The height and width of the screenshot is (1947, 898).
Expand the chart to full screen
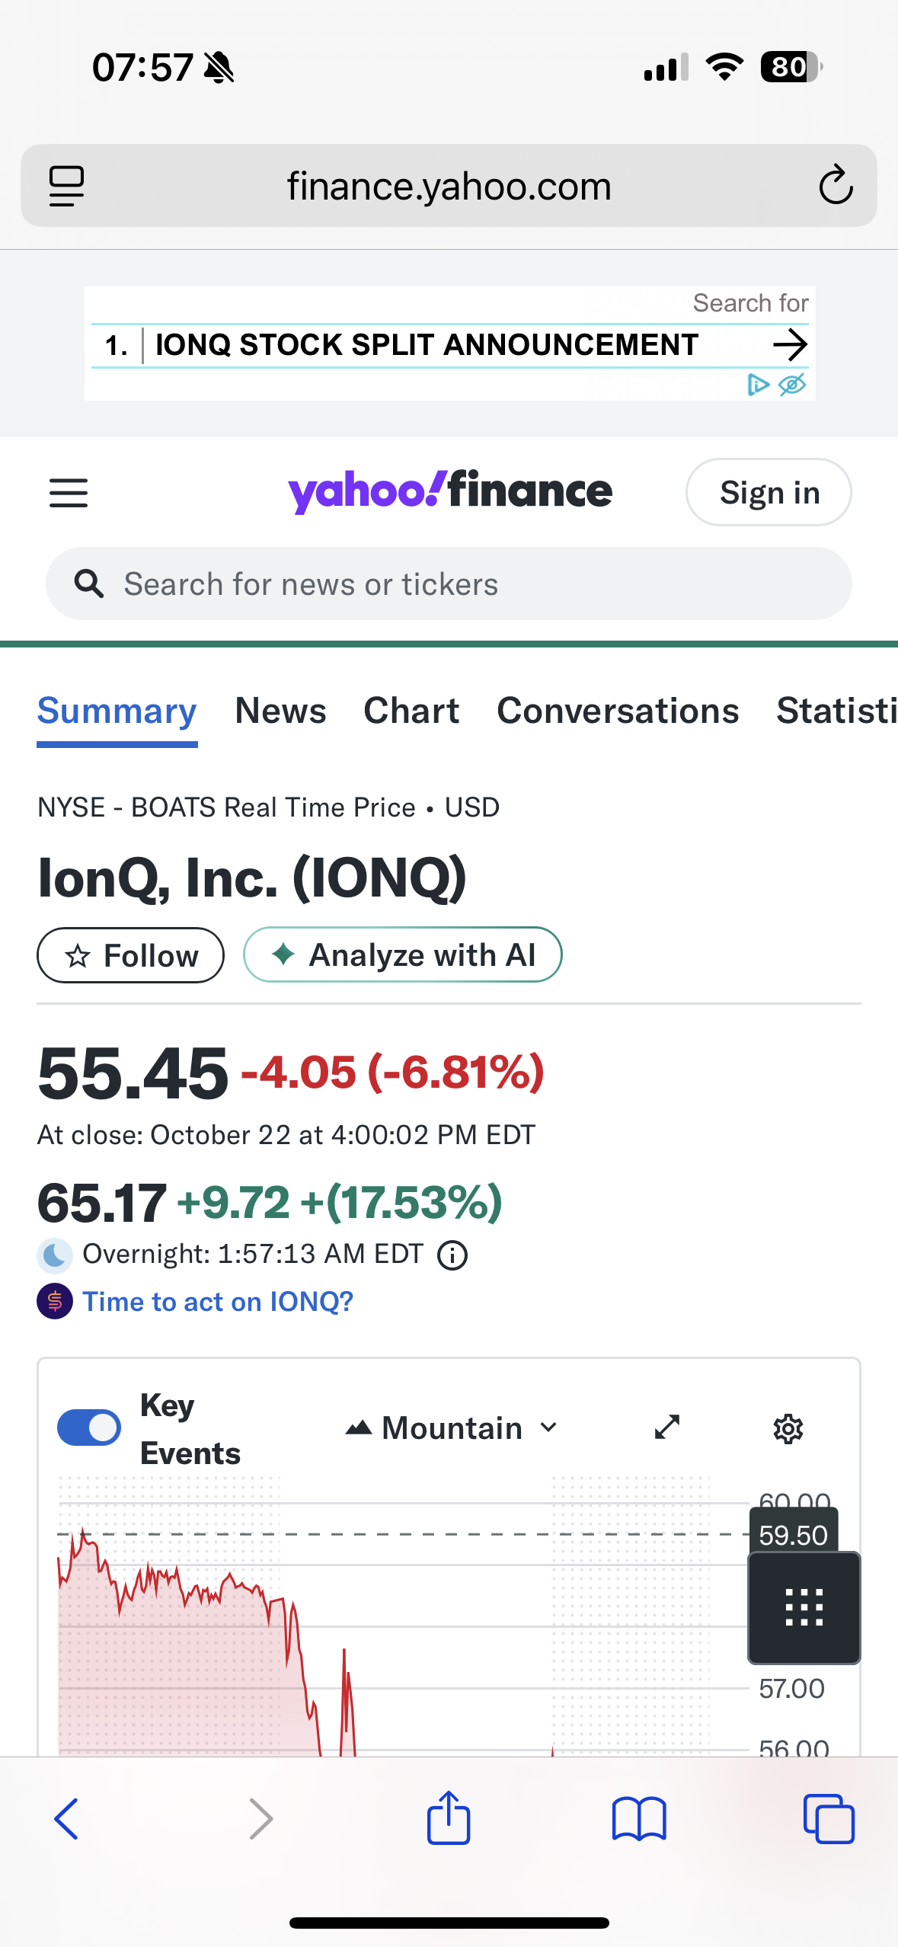(x=667, y=1427)
